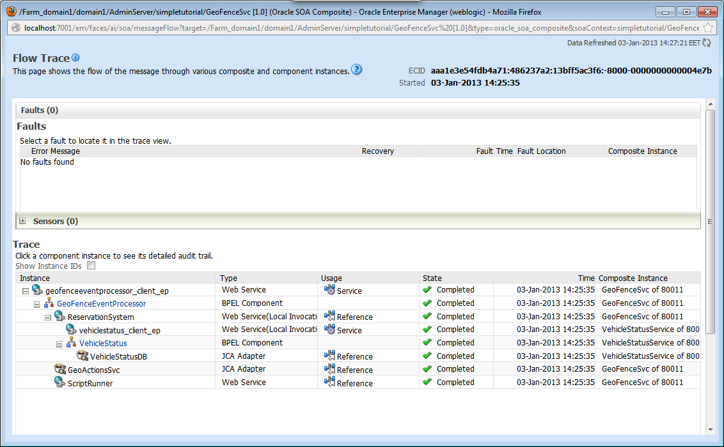Viewport: 724px width, 447px height.
Task: Open the blue help question mark icon
Action: tap(356, 70)
